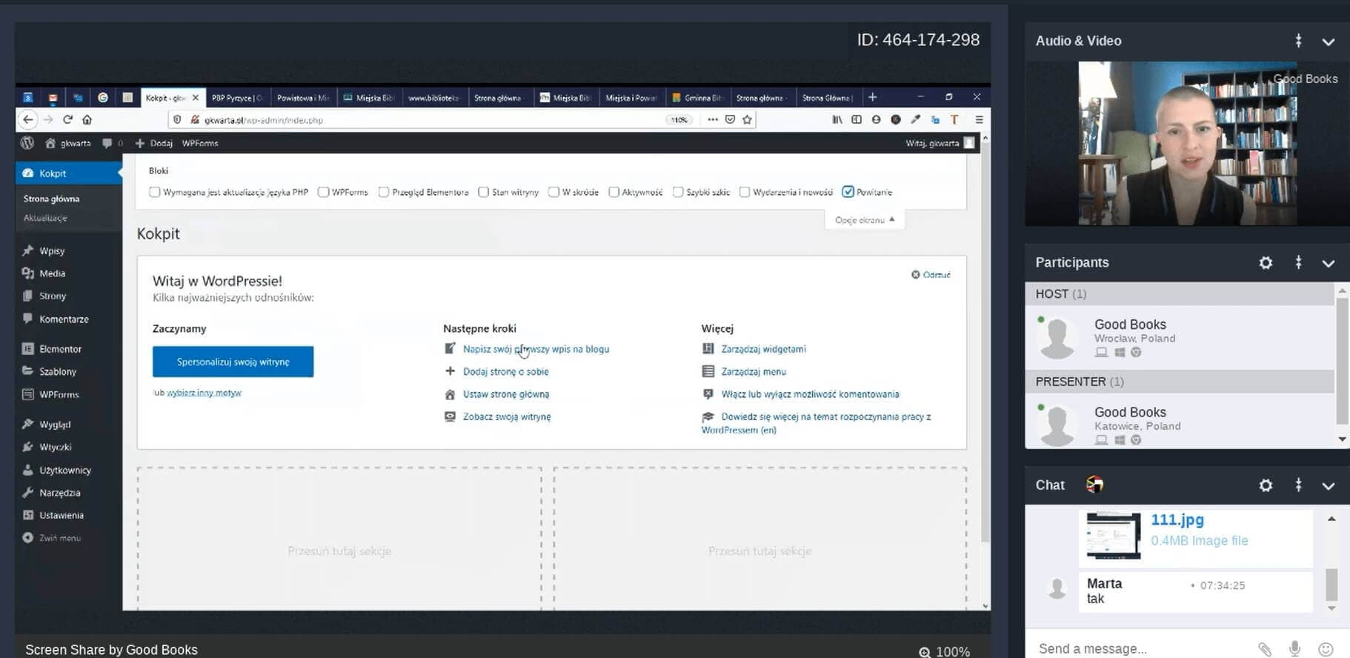Open Wygląd in the WordPress sidebar

[55, 424]
